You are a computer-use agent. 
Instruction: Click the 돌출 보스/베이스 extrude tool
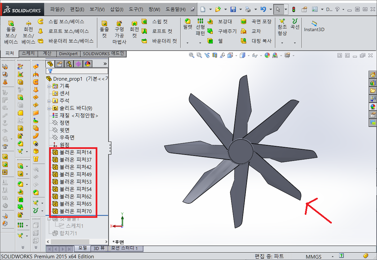[x=11, y=32]
